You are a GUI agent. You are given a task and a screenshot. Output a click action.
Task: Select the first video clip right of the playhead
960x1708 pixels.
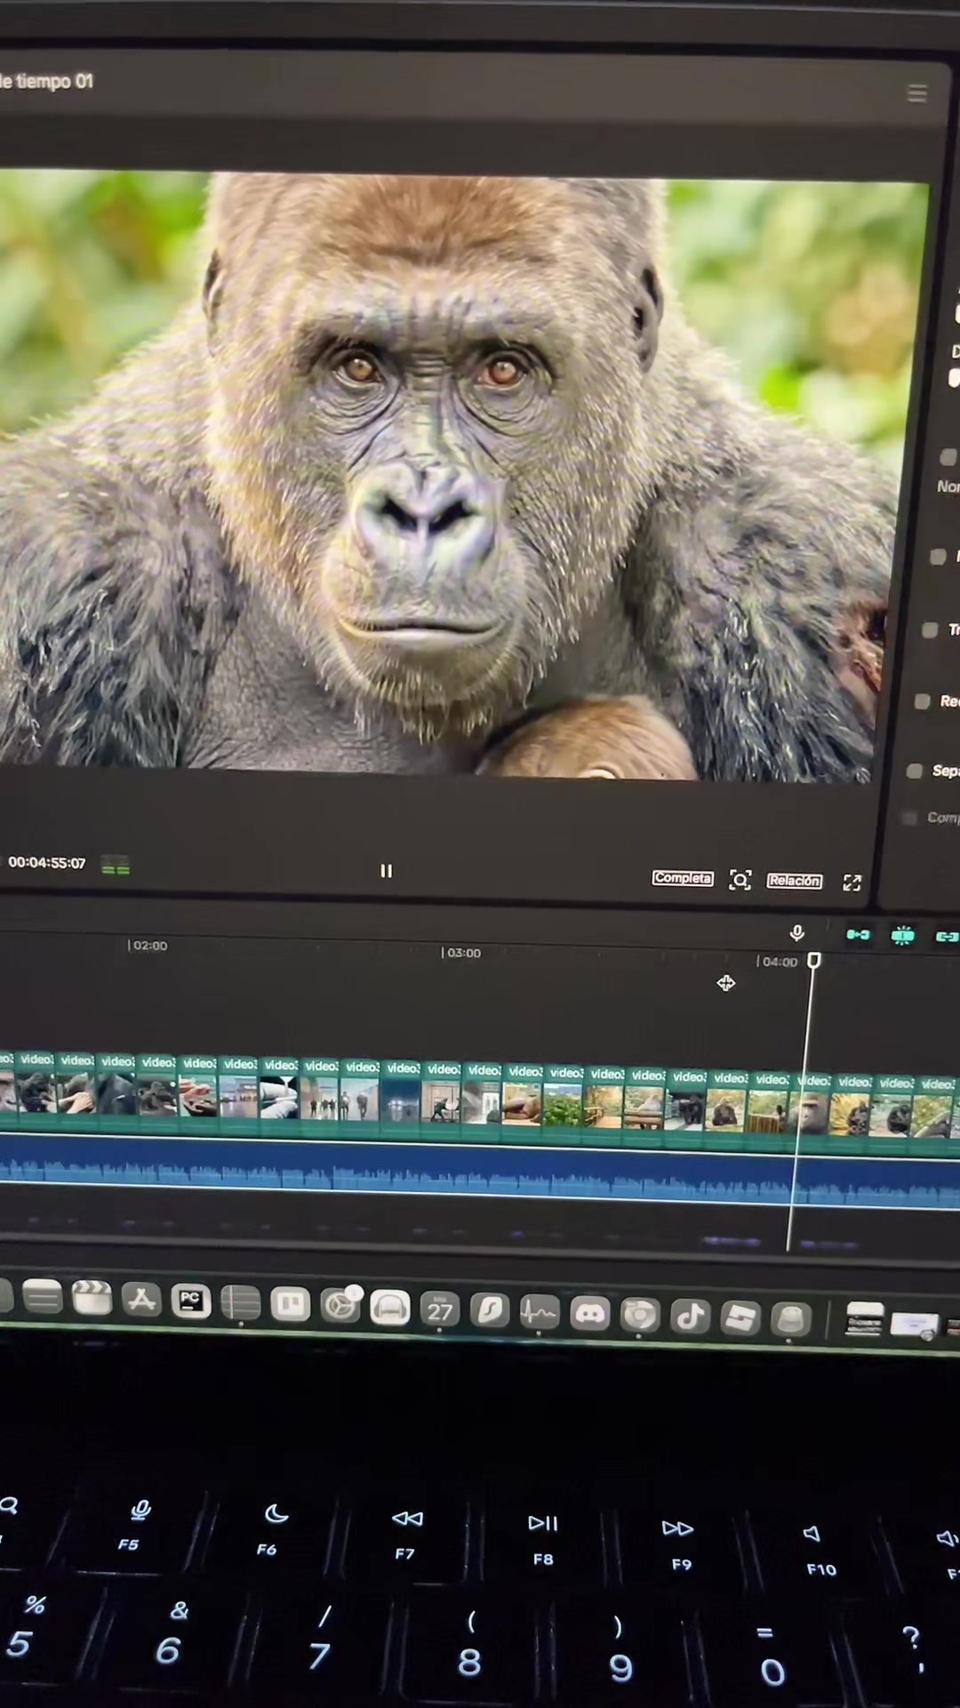coord(851,1108)
